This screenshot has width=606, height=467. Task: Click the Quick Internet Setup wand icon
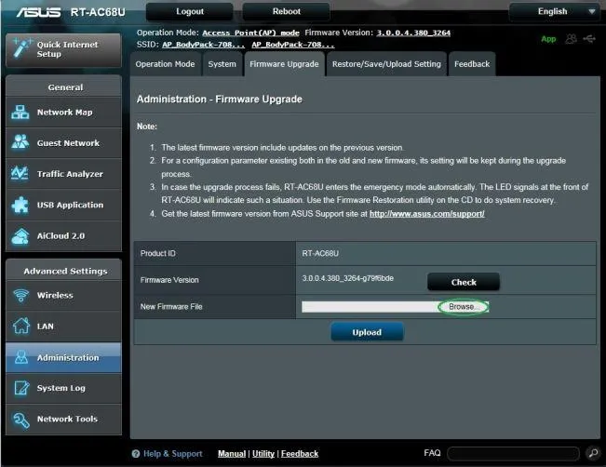coord(22,47)
